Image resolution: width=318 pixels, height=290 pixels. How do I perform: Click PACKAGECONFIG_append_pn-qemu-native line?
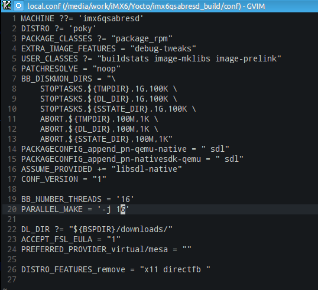click(125, 149)
